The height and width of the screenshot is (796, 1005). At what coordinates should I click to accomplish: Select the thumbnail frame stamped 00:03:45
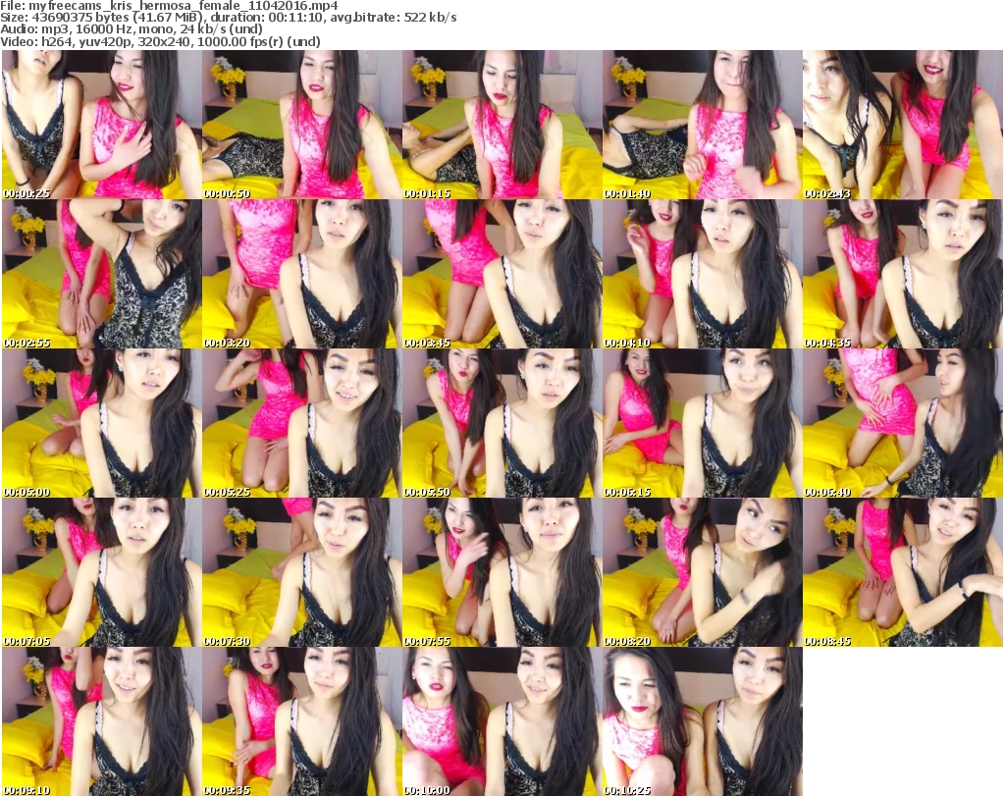pyautogui.click(x=502, y=274)
